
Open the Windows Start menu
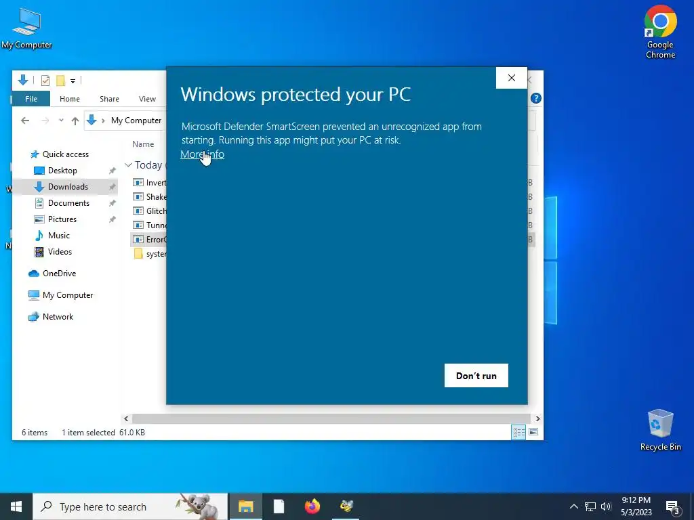pyautogui.click(x=16, y=506)
